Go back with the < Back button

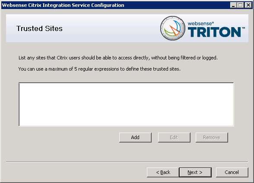coord(163,172)
